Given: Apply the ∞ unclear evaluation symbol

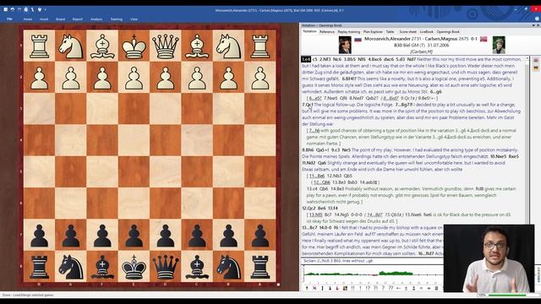Looking at the screenshot, I should pos(429,288).
